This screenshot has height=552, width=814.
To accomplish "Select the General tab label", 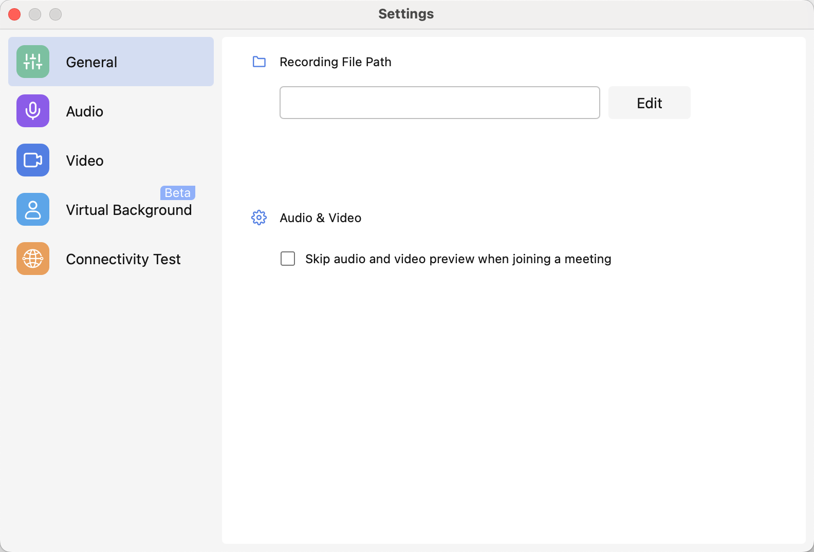I will [x=91, y=62].
